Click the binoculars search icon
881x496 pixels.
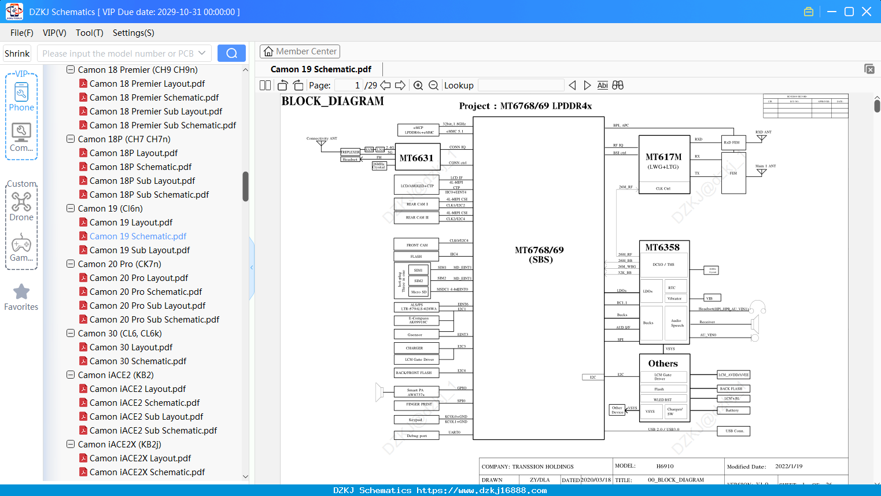[618, 86]
